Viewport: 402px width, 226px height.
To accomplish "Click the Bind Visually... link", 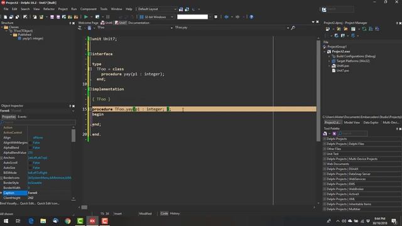I will [x=9, y=203].
